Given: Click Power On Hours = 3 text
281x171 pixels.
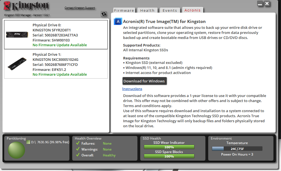Looking at the screenshot, I should pos(237,154).
